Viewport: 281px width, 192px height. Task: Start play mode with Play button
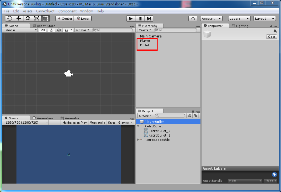pyautogui.click(x=131, y=19)
